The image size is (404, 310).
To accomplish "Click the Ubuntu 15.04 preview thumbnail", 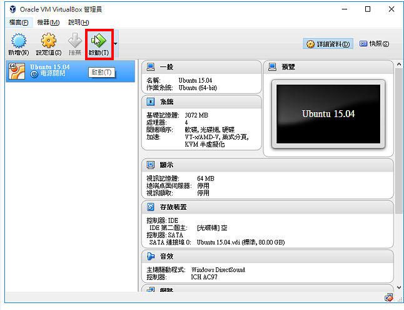I will [328, 114].
